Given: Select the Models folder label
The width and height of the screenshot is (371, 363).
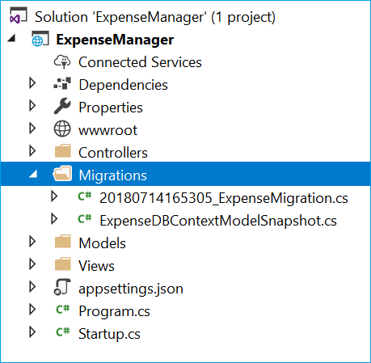Looking at the screenshot, I should 102,243.
